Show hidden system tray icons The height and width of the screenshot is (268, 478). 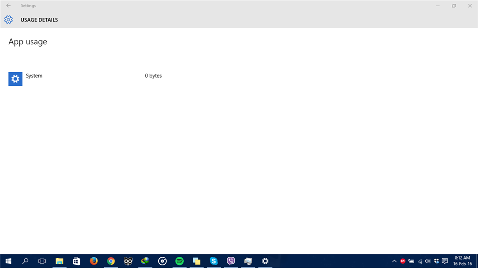click(x=394, y=261)
